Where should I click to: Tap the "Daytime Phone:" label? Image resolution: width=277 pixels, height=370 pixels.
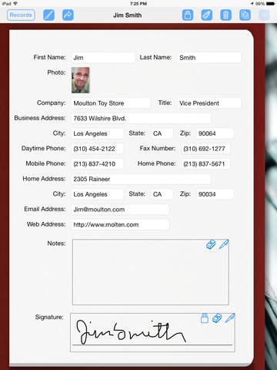[x=44, y=148]
